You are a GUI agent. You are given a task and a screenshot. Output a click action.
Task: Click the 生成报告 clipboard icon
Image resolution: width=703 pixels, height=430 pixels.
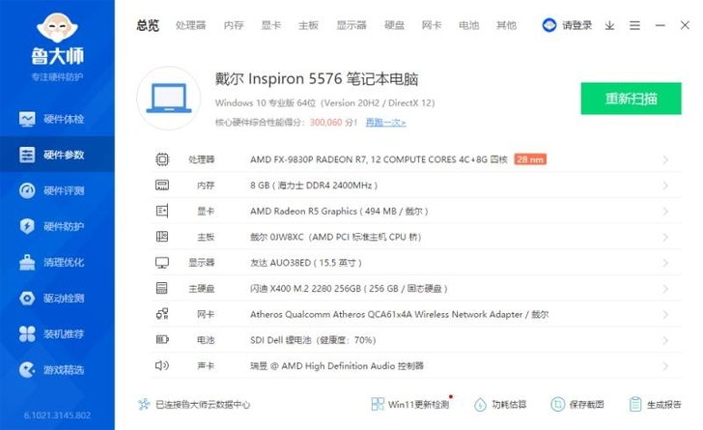click(635, 405)
